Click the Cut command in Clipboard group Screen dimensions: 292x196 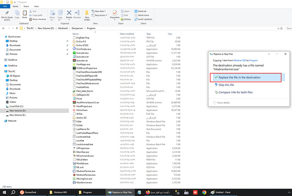coord(34,11)
